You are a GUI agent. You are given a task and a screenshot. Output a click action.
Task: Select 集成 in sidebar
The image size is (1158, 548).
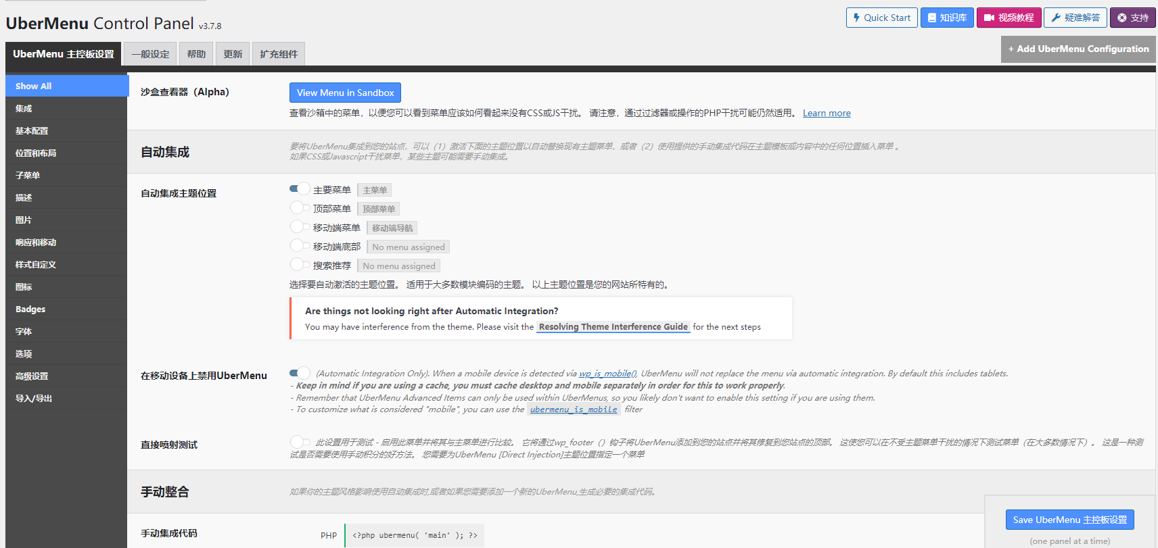66,108
